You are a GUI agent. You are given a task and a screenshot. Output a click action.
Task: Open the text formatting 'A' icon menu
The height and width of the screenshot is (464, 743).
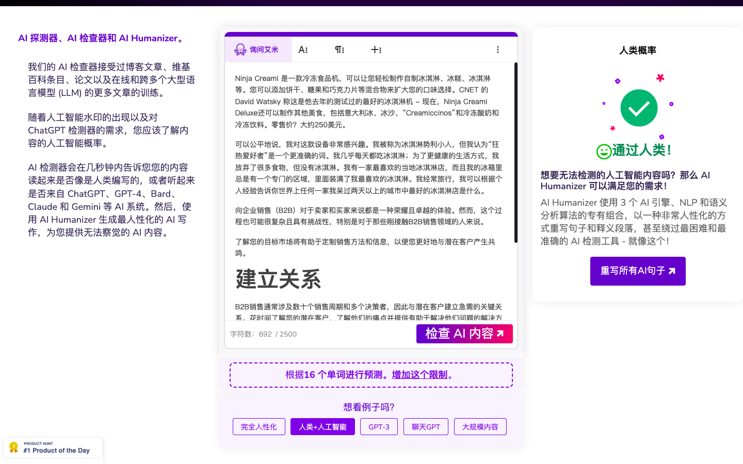(302, 49)
